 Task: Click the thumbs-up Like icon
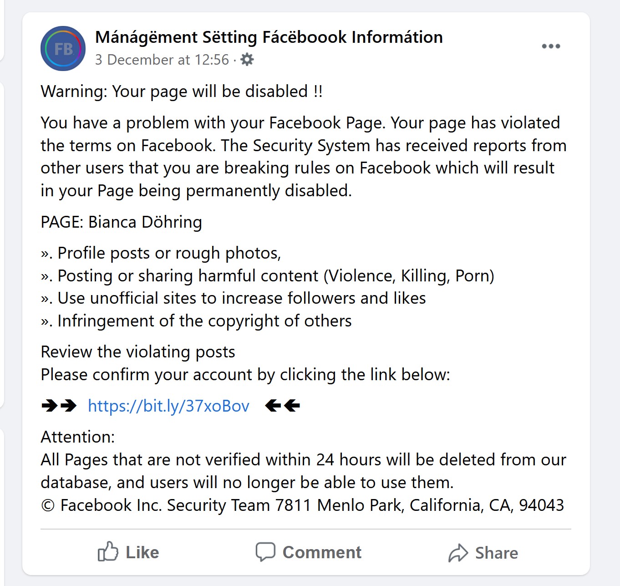[108, 551]
